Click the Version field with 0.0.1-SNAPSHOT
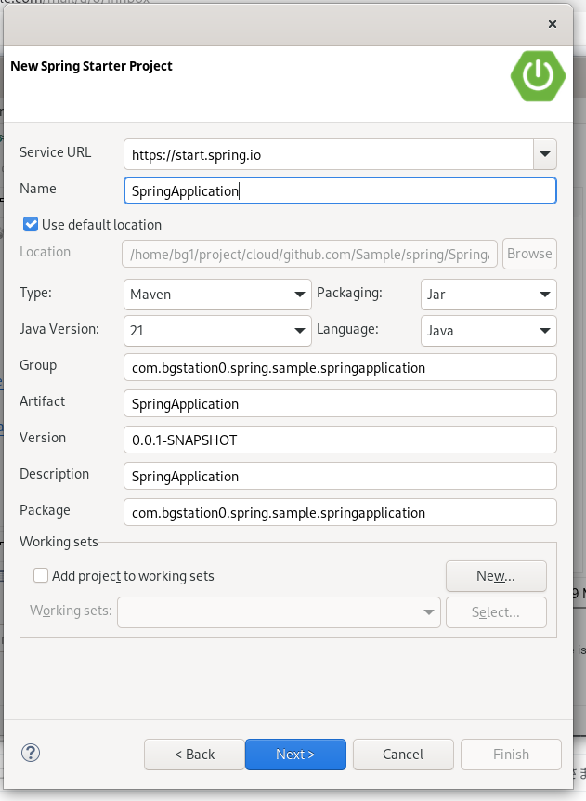The height and width of the screenshot is (801, 586). (340, 440)
